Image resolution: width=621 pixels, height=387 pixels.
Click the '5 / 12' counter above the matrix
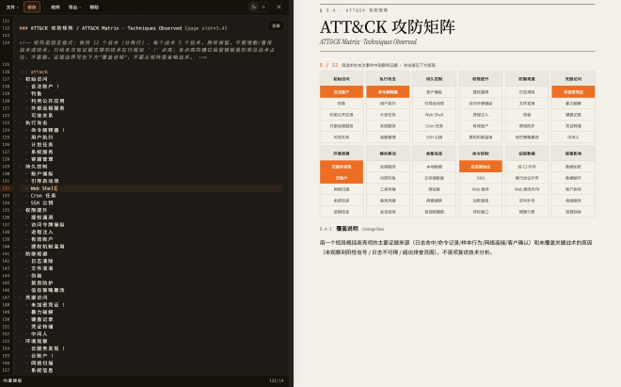[x=328, y=65]
